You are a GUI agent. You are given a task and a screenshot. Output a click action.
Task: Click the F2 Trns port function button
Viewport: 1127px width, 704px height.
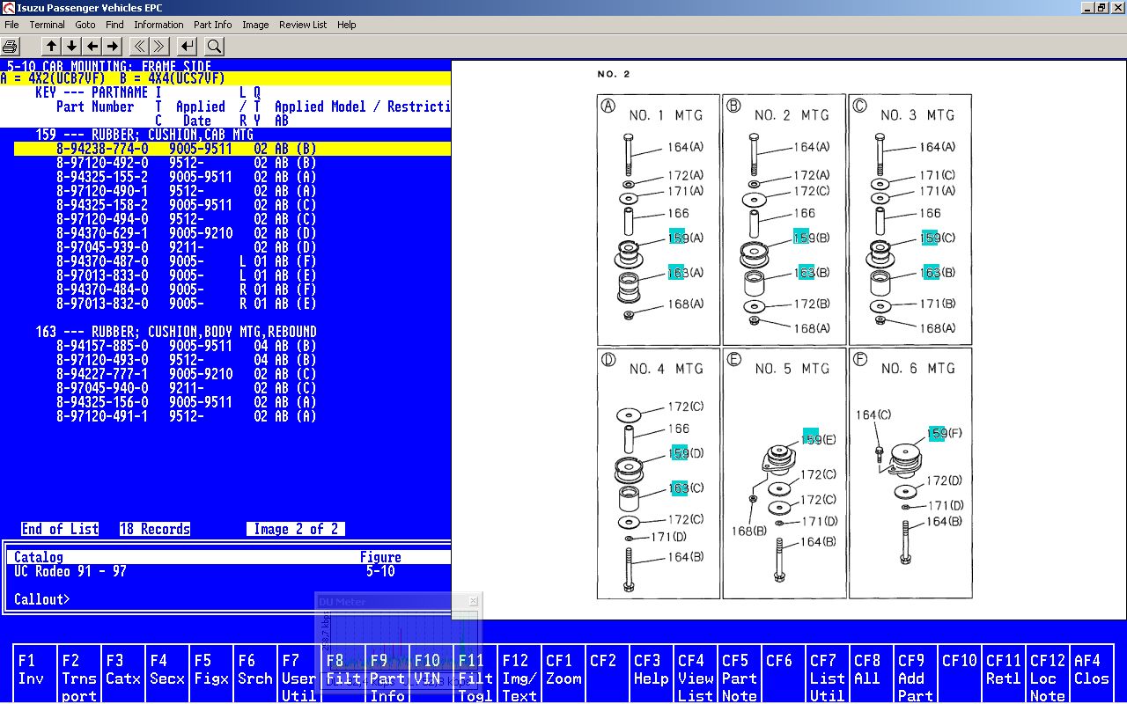[79, 674]
